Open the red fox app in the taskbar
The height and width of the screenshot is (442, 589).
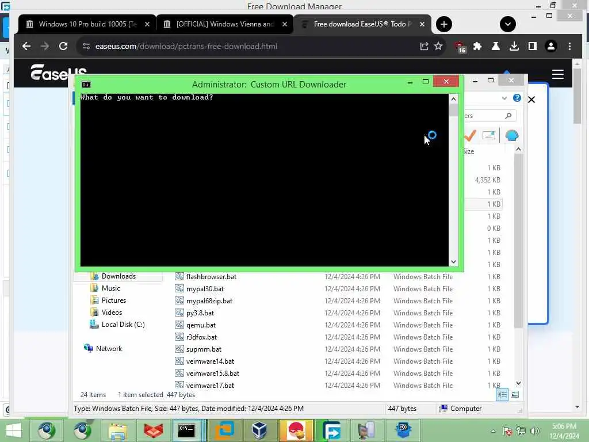point(153,430)
